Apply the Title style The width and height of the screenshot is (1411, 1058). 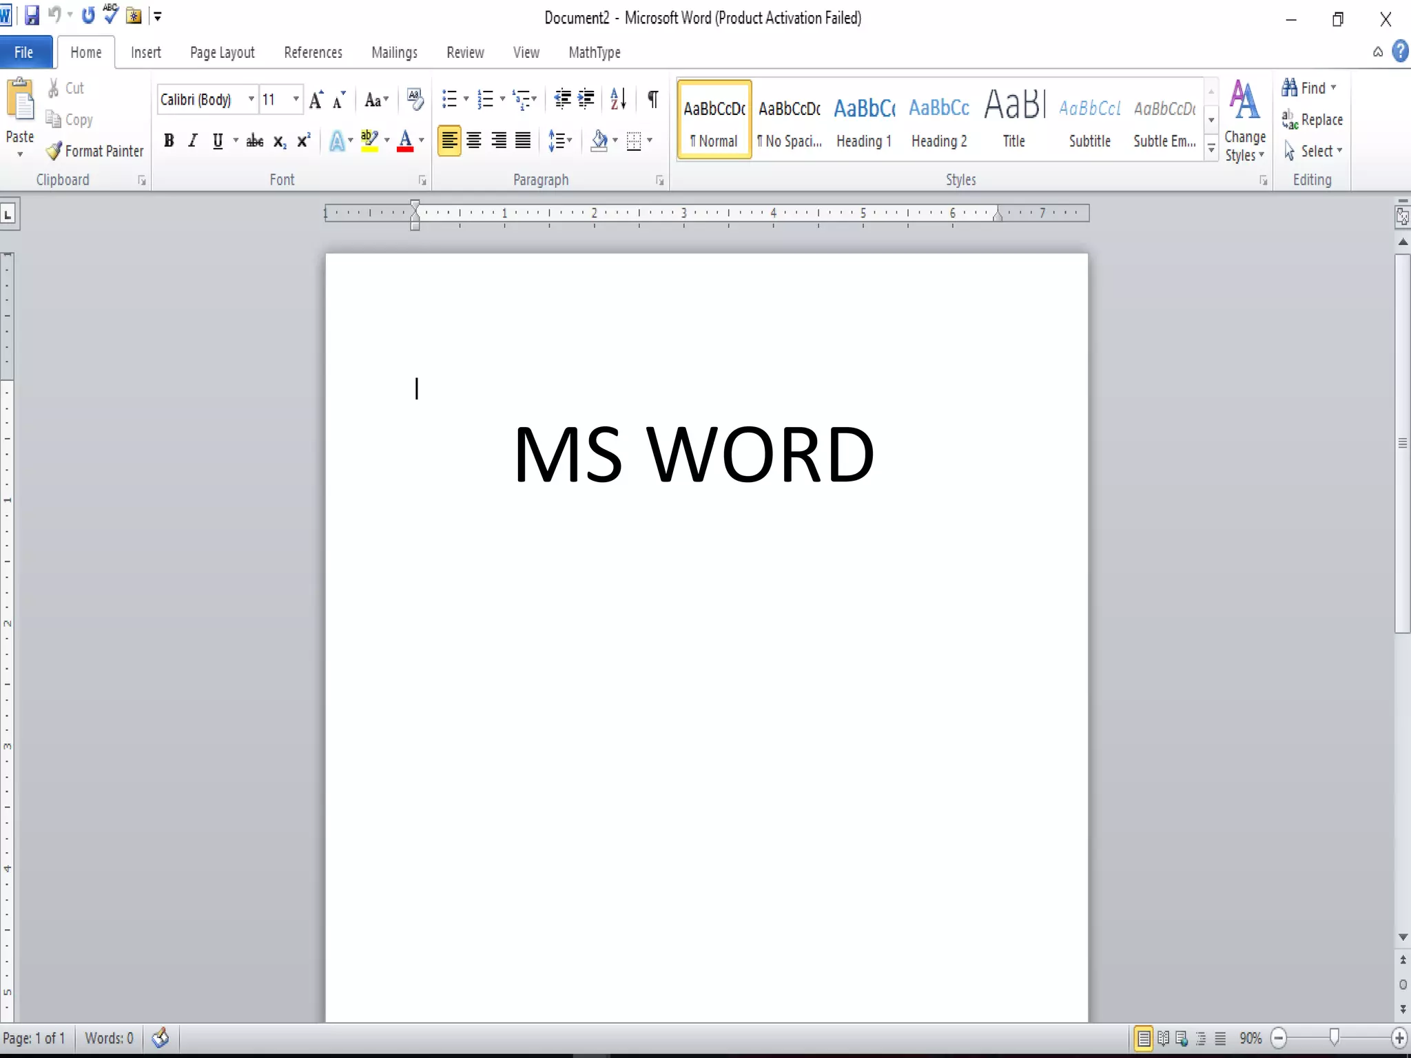(x=1014, y=121)
